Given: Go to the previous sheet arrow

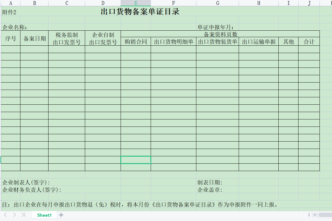Looking at the screenshot, I should point(5,215).
